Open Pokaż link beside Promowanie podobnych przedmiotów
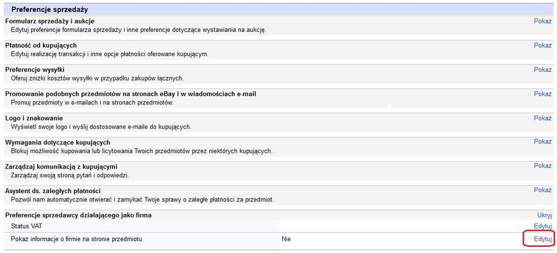 click(x=542, y=94)
